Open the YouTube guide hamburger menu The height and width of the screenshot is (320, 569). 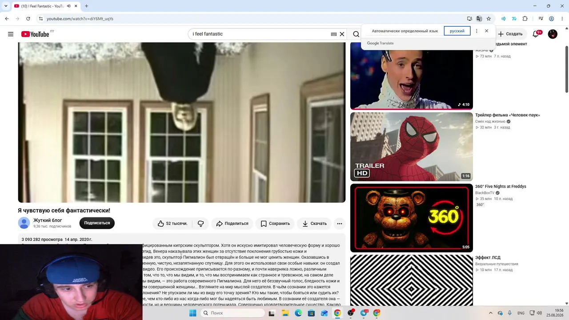click(11, 34)
